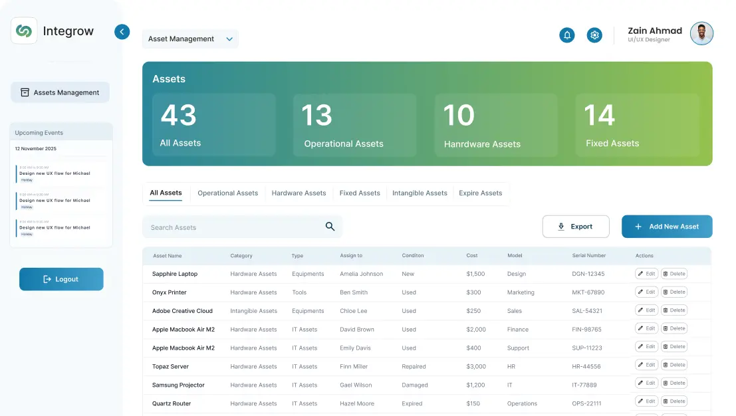Screen dimensions: 736x416
Task: Select the Fixed Assets summary card
Action: pos(637,125)
